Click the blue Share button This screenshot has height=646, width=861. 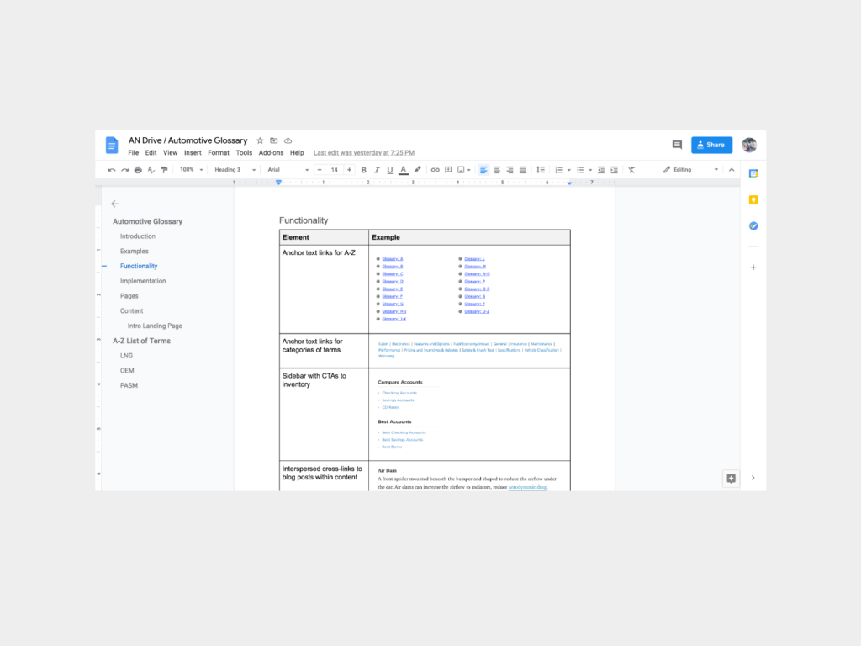pos(711,145)
